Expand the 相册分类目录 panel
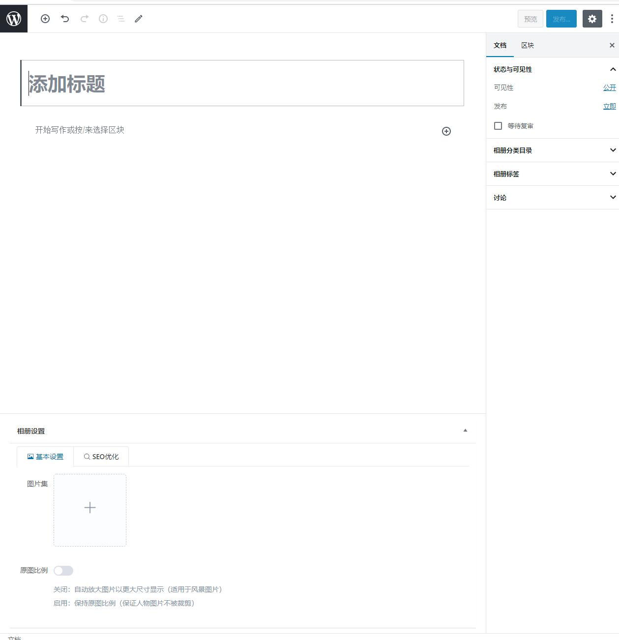Screen dimensions: 619x640 pos(553,150)
